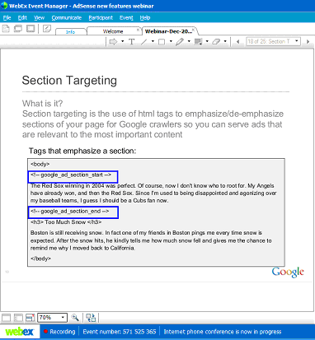Open the rectangle tool dropdown arrow
This screenshot has width=315, height=340.
coord(171,42)
